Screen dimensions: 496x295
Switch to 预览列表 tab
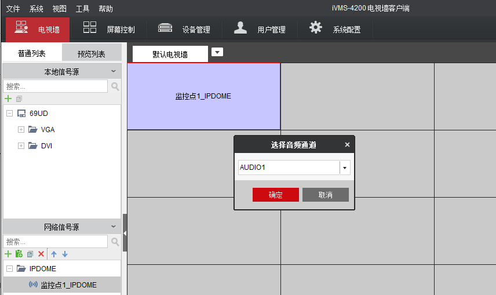[x=92, y=54]
